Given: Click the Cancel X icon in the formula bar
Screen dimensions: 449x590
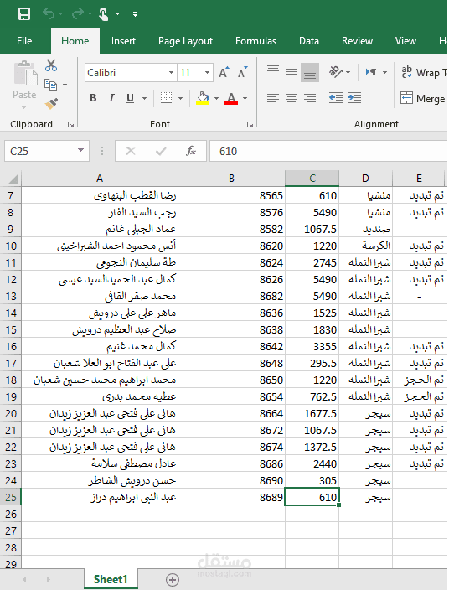Looking at the screenshot, I should (131, 151).
